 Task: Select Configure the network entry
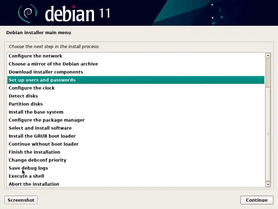pos(136,56)
